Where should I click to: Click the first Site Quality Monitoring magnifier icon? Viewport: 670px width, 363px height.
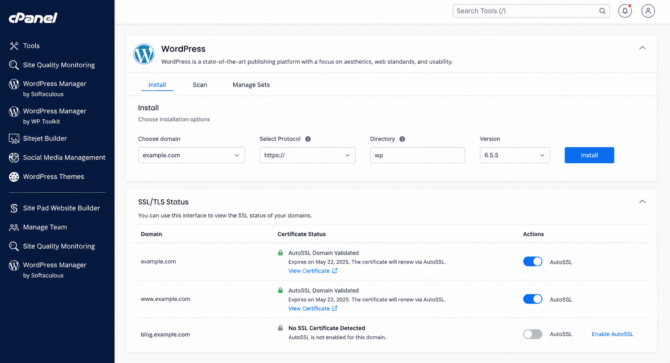[x=14, y=65]
